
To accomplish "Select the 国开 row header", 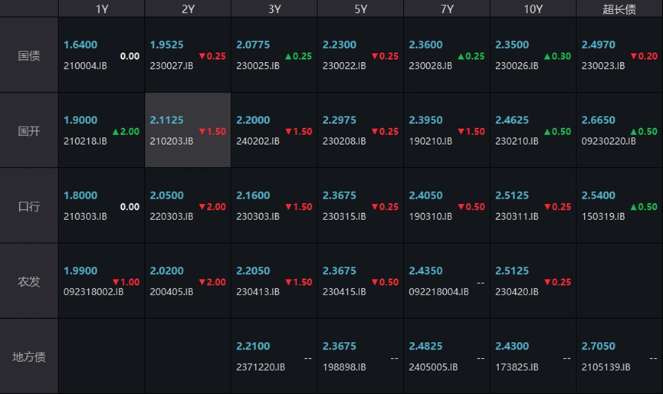I will [29, 131].
